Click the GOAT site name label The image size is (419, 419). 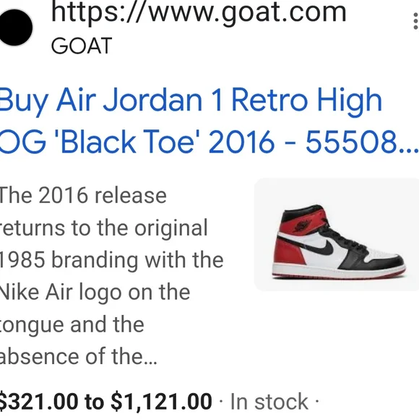[82, 46]
